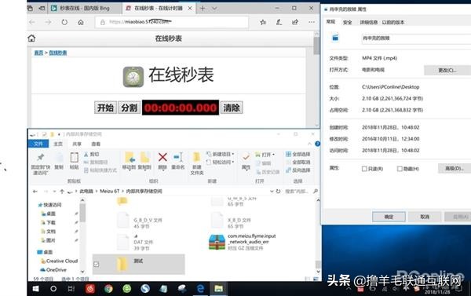This screenshot has height=296, width=471.
Task: Click the stopwatch logo next to 在线秒表 heading
Action: [133, 77]
